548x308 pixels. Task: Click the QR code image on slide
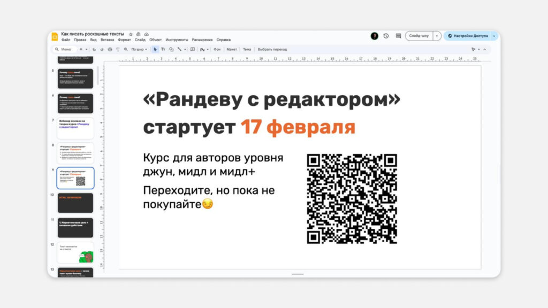[352, 199]
